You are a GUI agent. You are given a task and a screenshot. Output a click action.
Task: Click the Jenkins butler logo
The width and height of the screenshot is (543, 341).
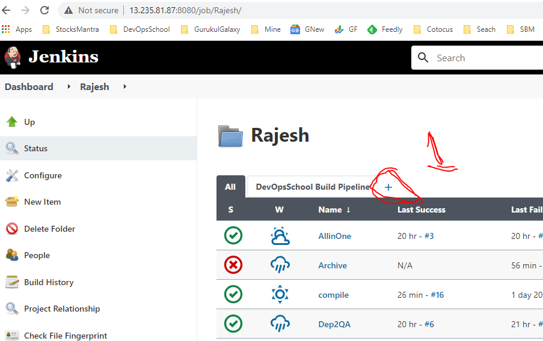point(12,58)
